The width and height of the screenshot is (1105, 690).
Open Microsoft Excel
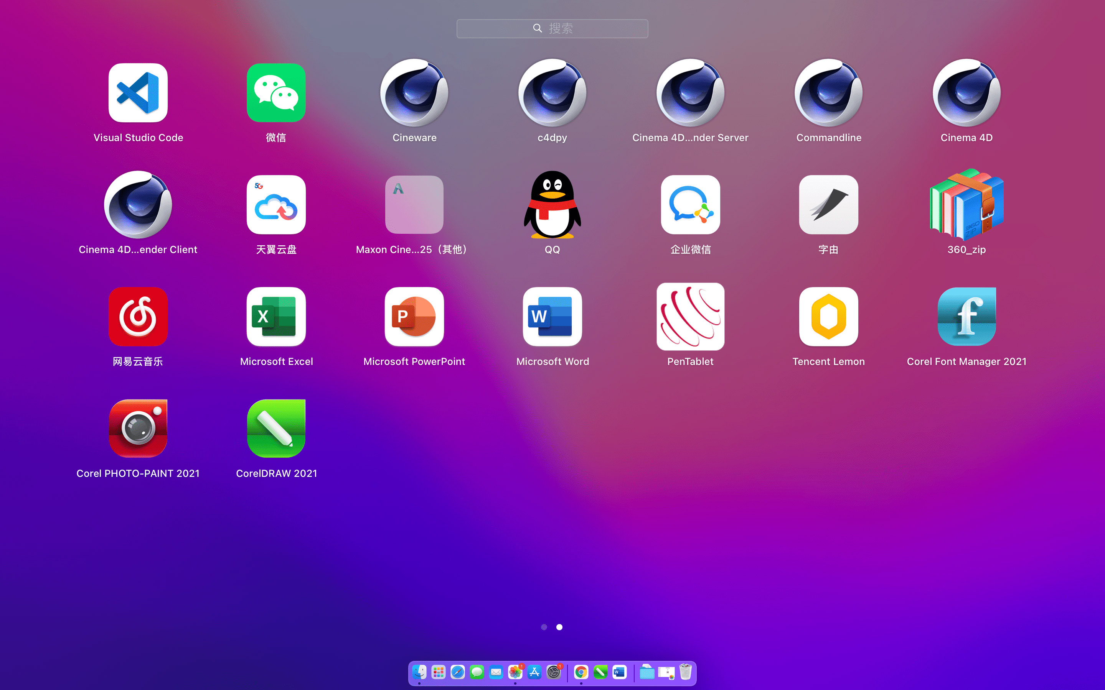click(x=276, y=316)
